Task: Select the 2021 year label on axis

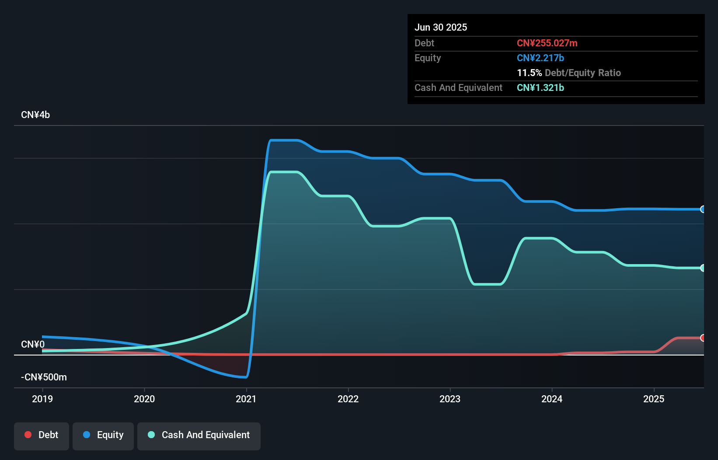Action: (x=246, y=399)
